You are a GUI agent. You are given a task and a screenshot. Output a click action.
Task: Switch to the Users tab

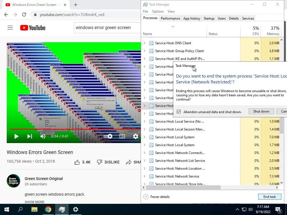(x=222, y=18)
